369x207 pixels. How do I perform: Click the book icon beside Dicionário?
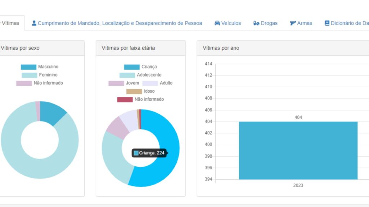(327, 23)
